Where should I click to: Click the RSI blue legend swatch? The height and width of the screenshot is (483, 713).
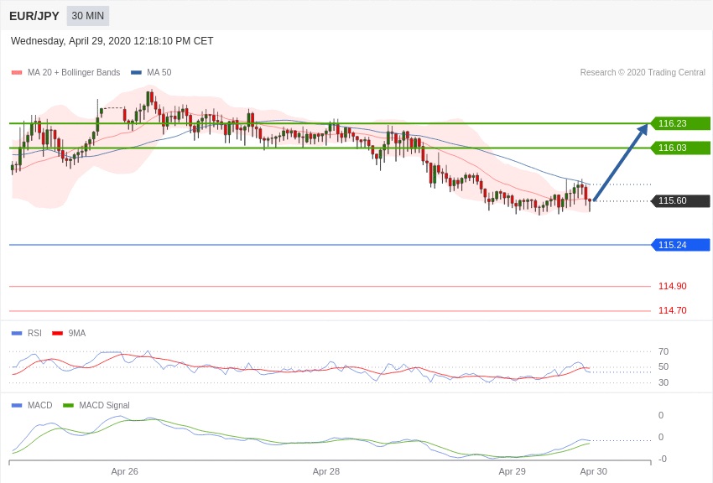click(x=17, y=333)
